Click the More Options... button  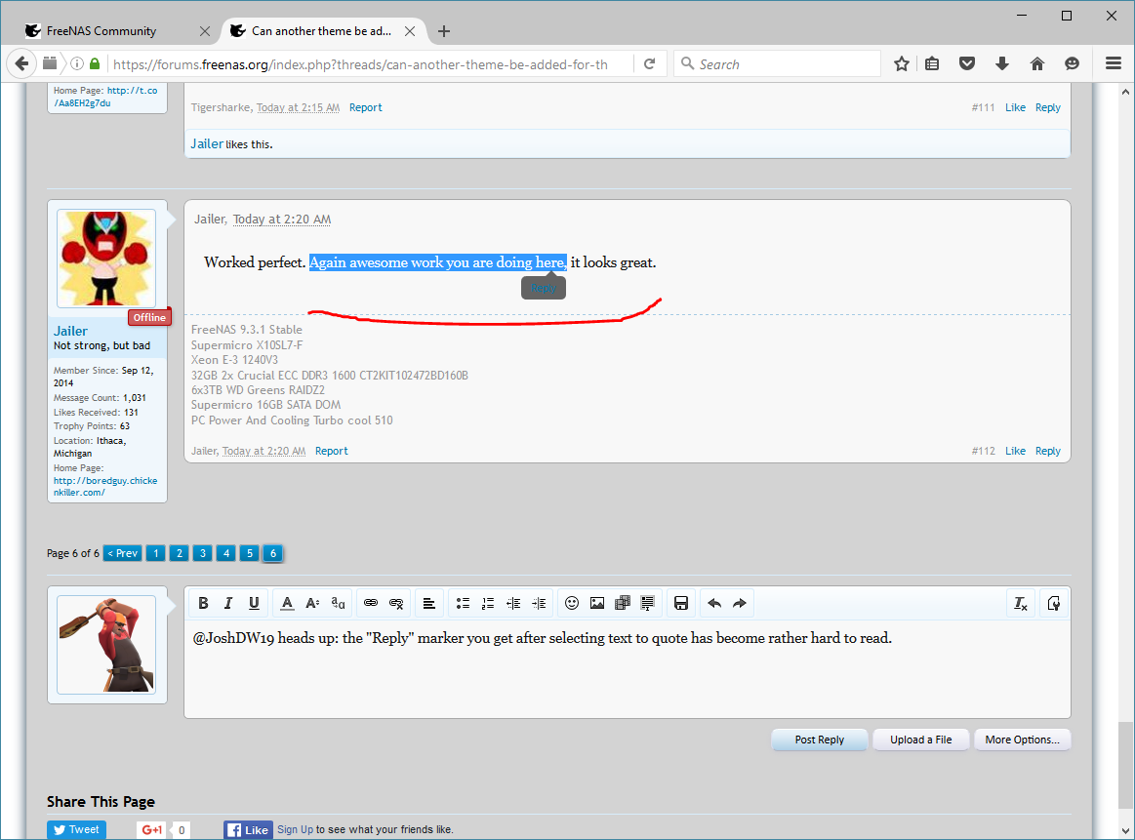[x=1022, y=740]
